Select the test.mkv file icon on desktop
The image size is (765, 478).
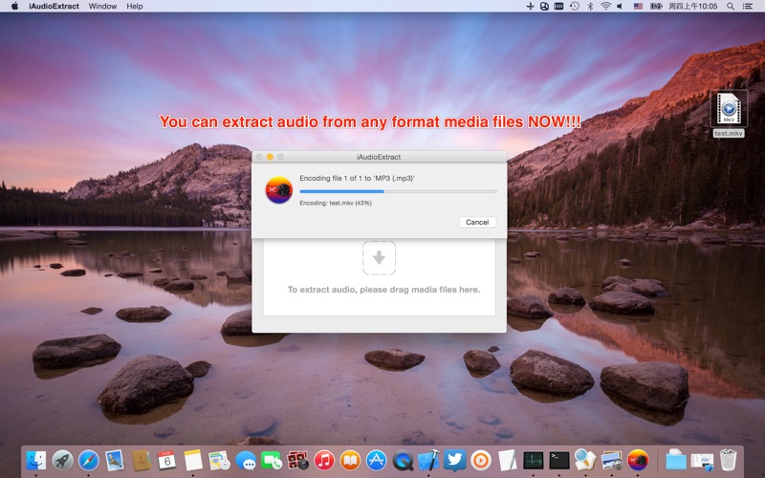click(x=729, y=108)
